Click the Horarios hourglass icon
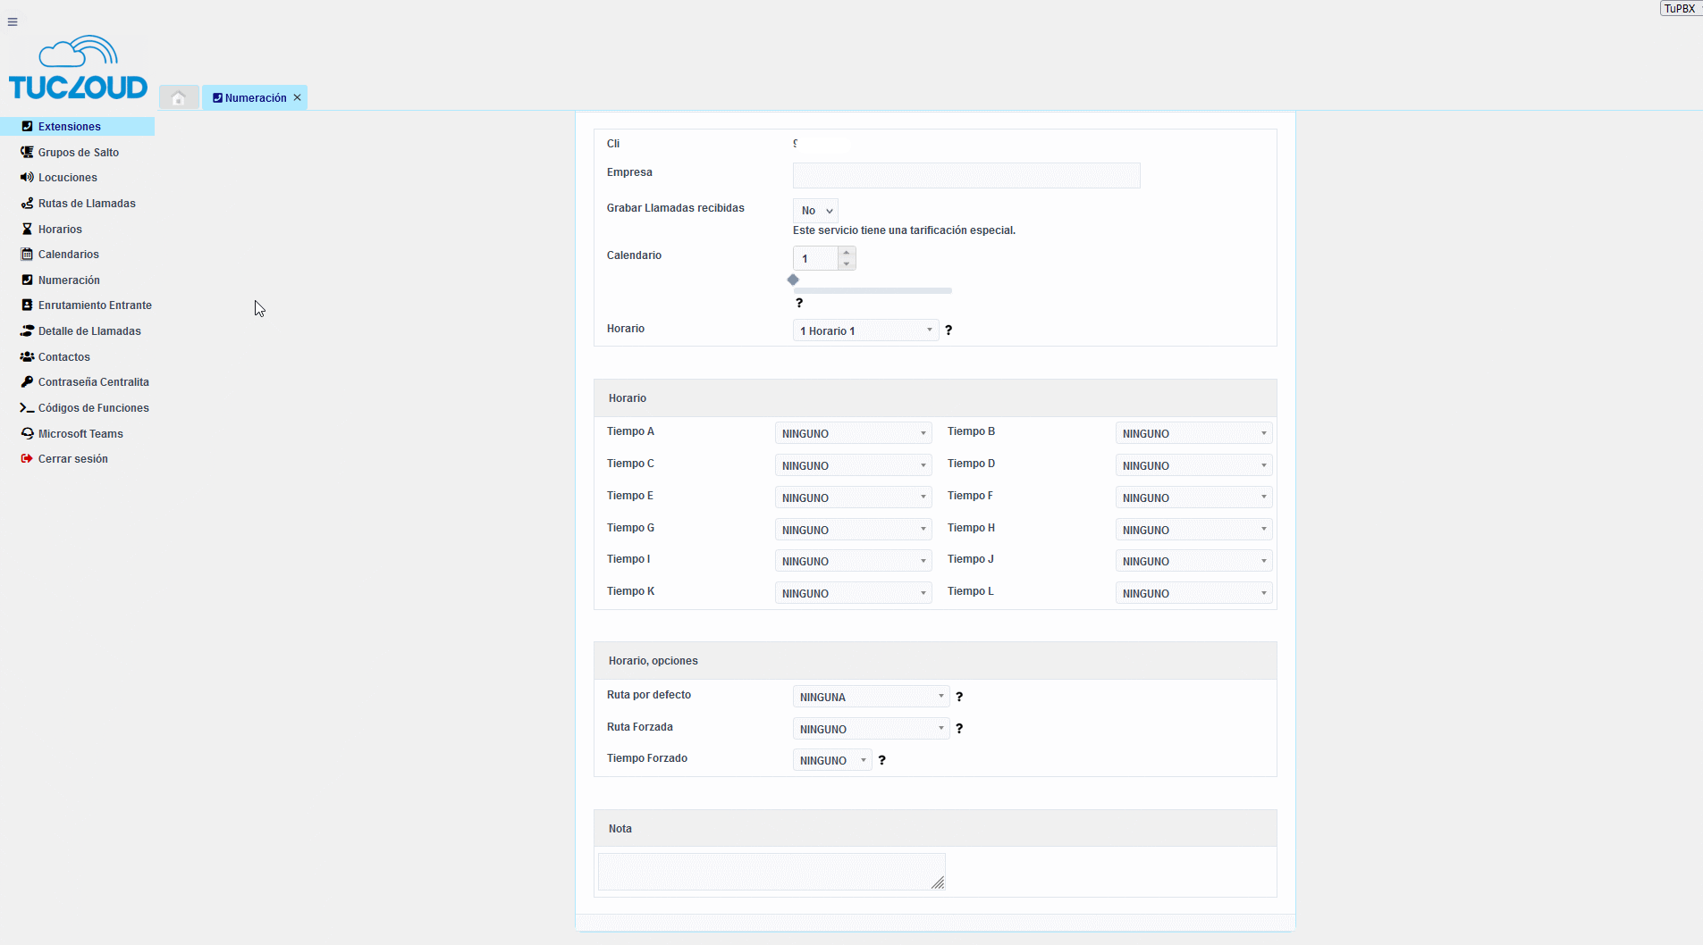The image size is (1703, 945). 27,230
